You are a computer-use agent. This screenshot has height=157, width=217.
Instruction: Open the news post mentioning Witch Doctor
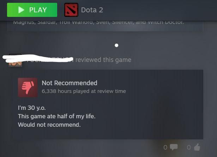(105, 26)
